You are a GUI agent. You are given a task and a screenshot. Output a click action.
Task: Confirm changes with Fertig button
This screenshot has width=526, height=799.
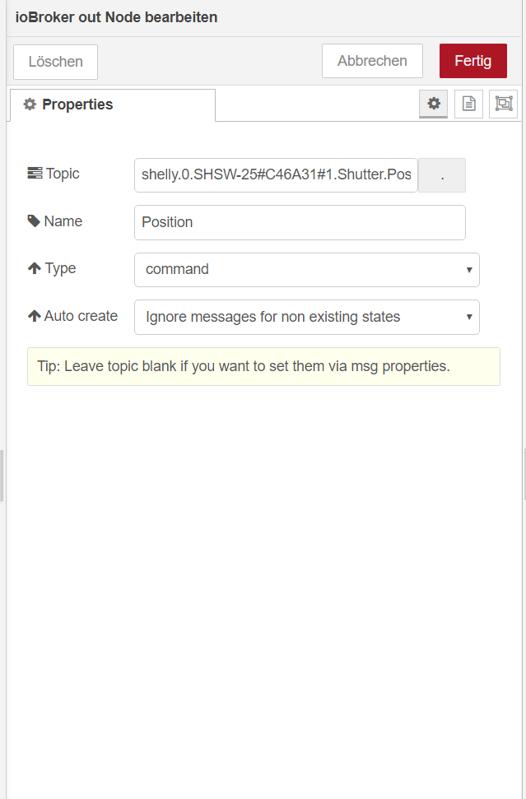473,61
